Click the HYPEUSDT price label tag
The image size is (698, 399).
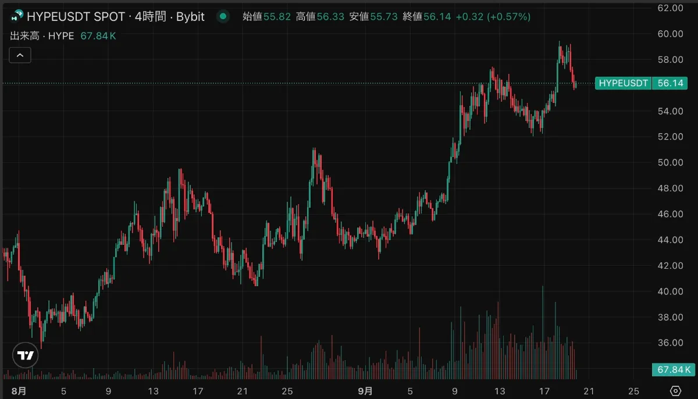(x=624, y=83)
